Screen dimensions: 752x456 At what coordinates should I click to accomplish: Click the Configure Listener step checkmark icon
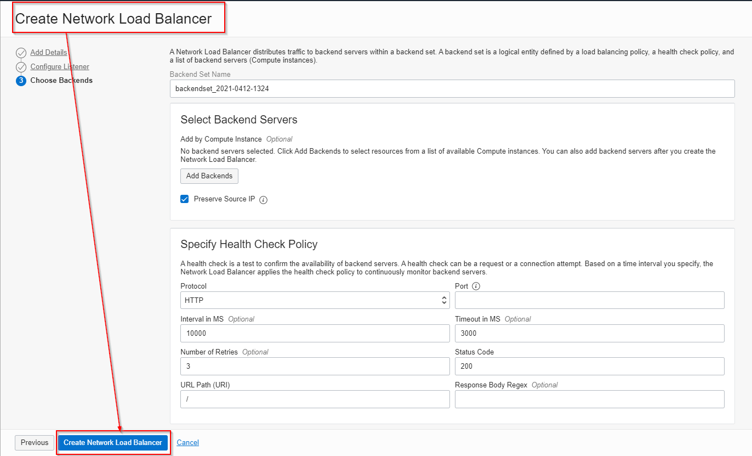(x=21, y=67)
